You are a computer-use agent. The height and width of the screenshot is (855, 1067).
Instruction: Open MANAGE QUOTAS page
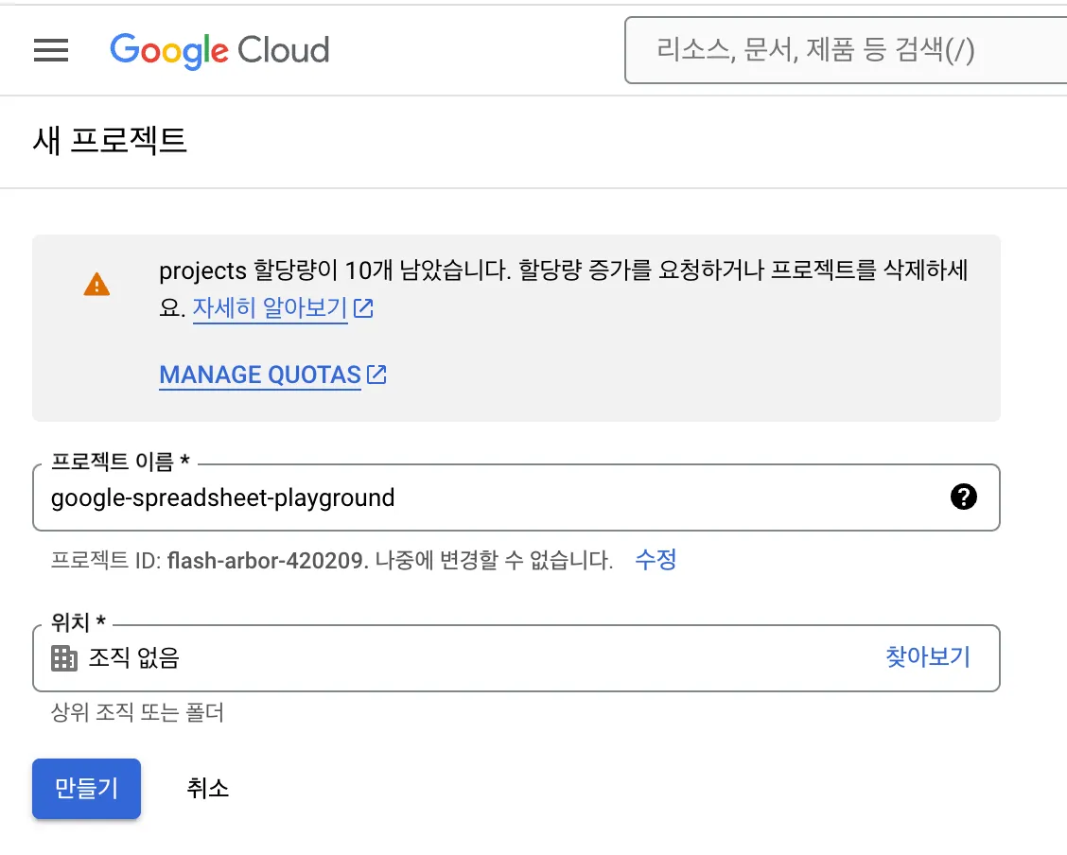pyautogui.click(x=260, y=375)
